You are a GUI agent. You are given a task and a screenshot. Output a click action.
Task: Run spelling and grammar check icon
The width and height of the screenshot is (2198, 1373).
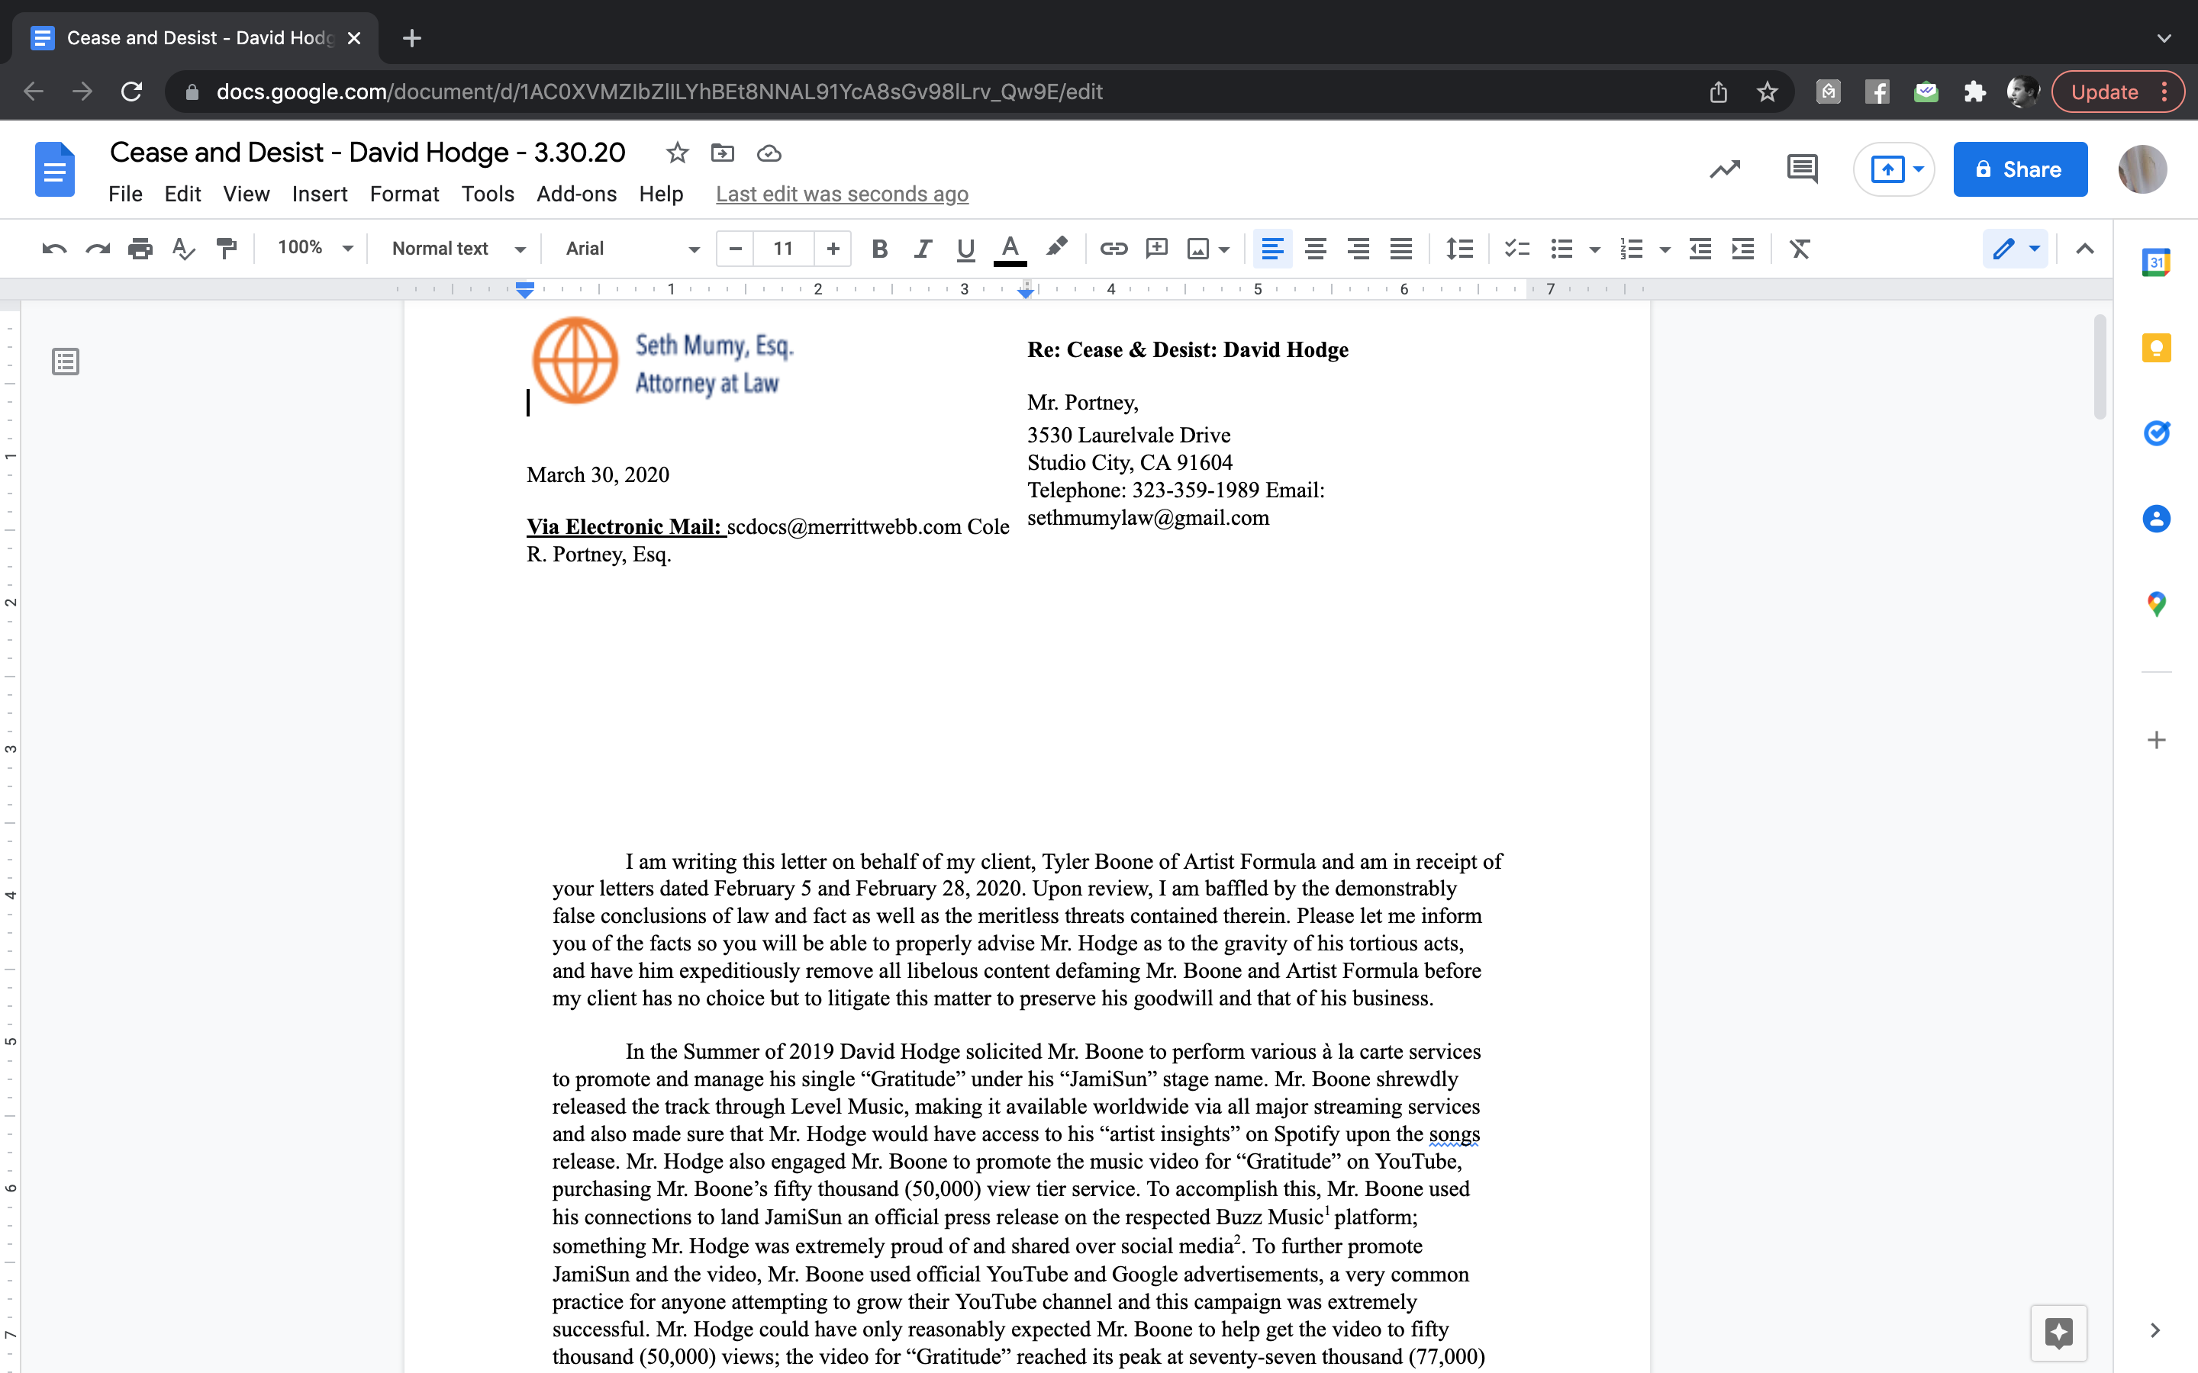(183, 249)
